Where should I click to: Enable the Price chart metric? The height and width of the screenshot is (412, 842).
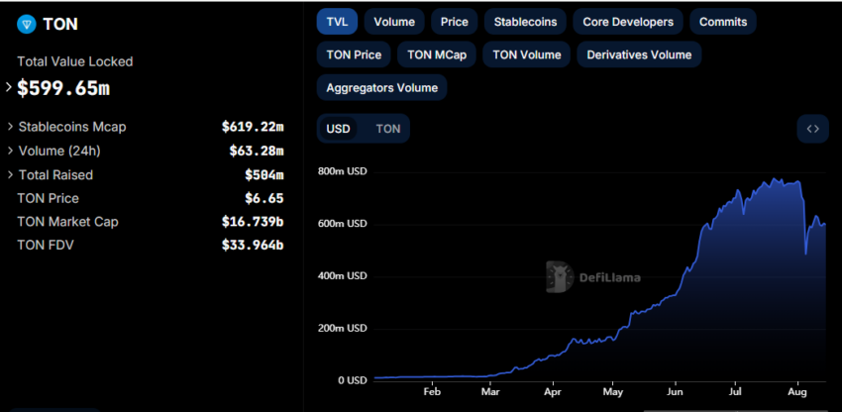pos(455,22)
